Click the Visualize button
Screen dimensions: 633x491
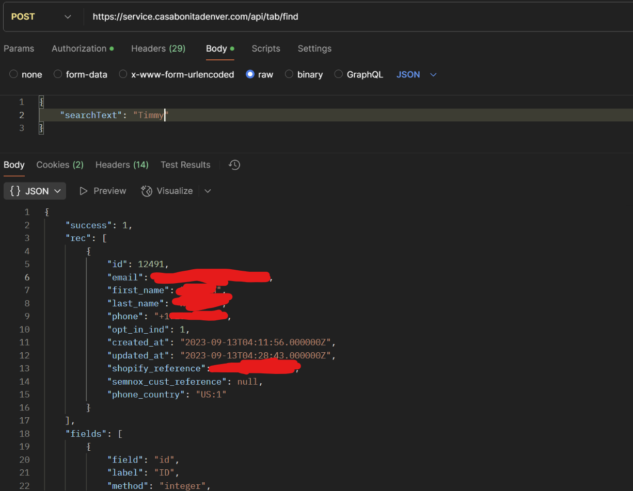(167, 191)
